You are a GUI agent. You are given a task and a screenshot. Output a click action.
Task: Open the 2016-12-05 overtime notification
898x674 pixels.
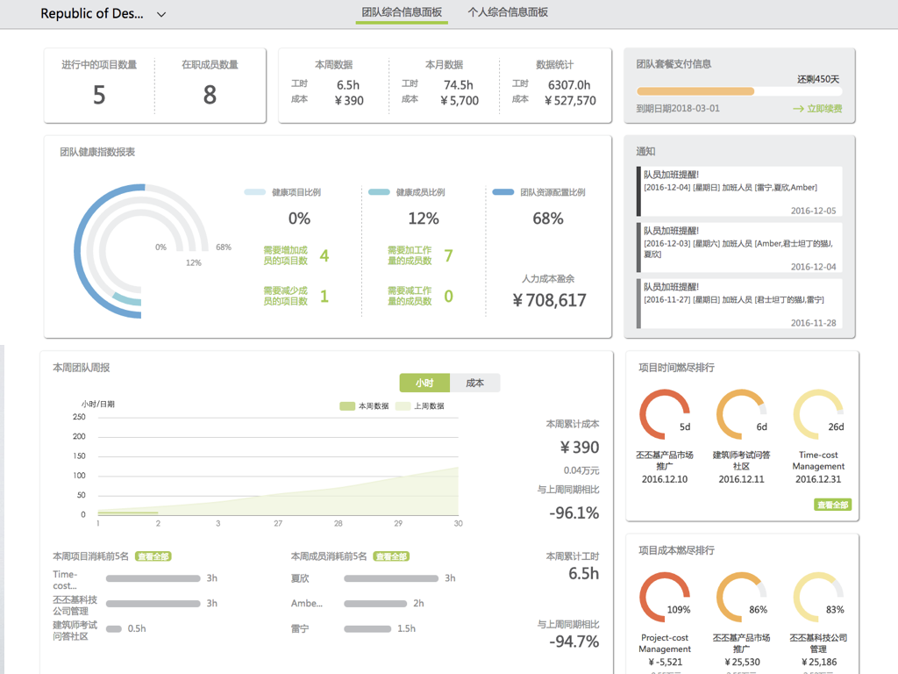pos(739,190)
